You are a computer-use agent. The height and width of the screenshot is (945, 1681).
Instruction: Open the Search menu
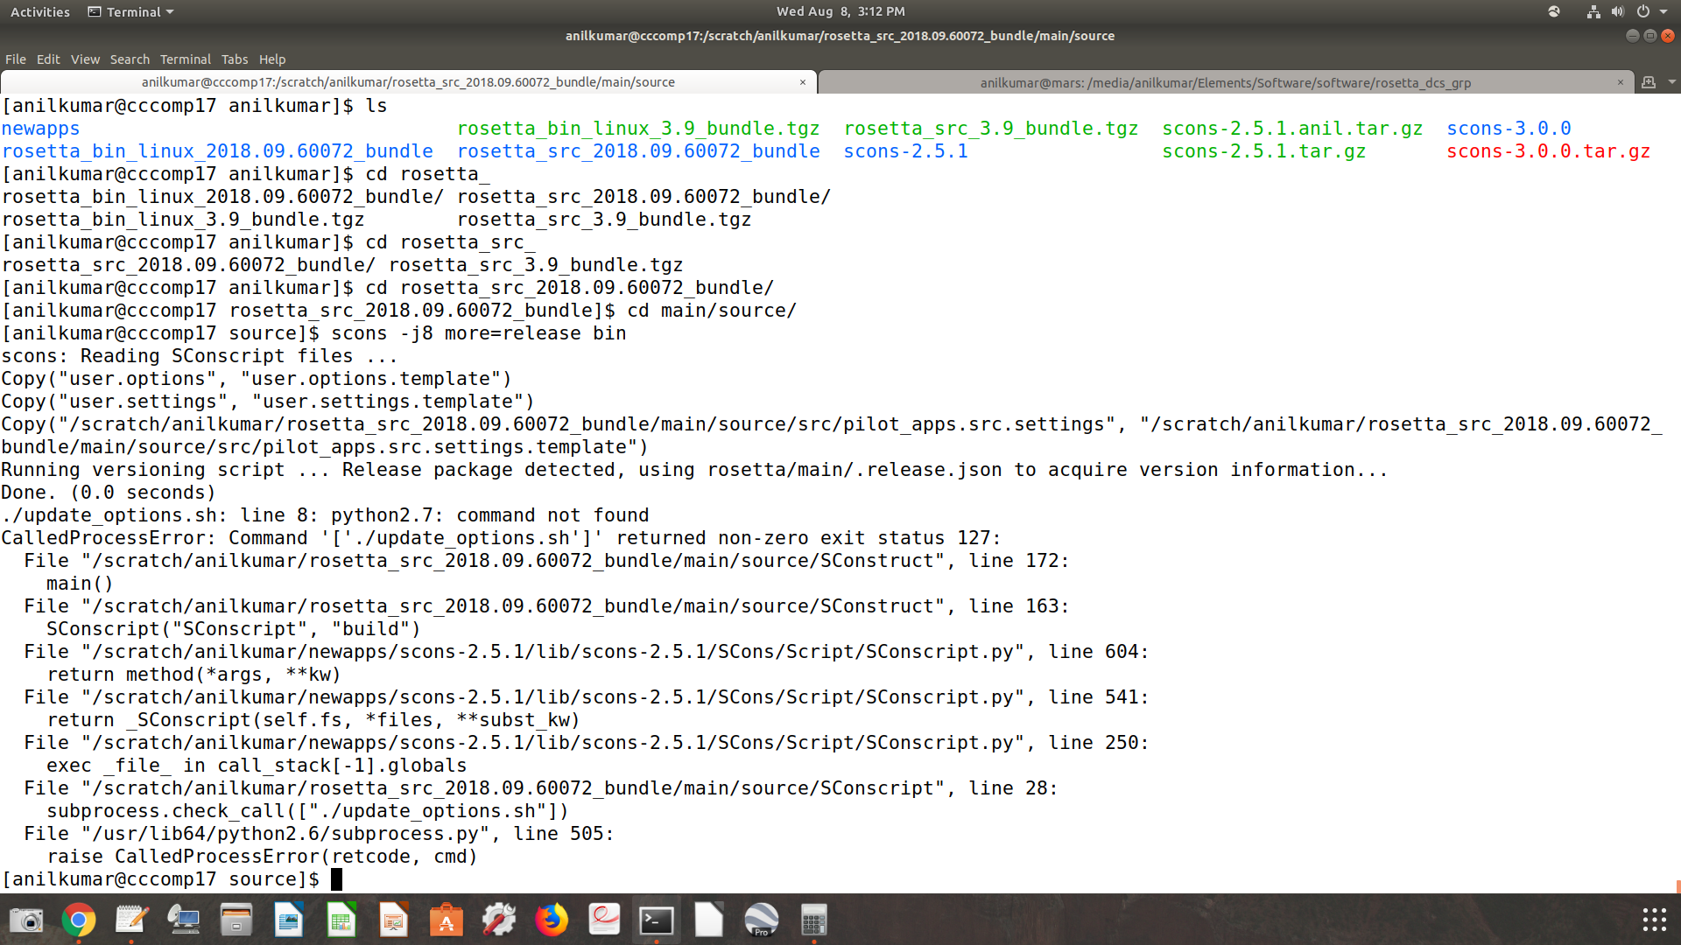pos(130,59)
